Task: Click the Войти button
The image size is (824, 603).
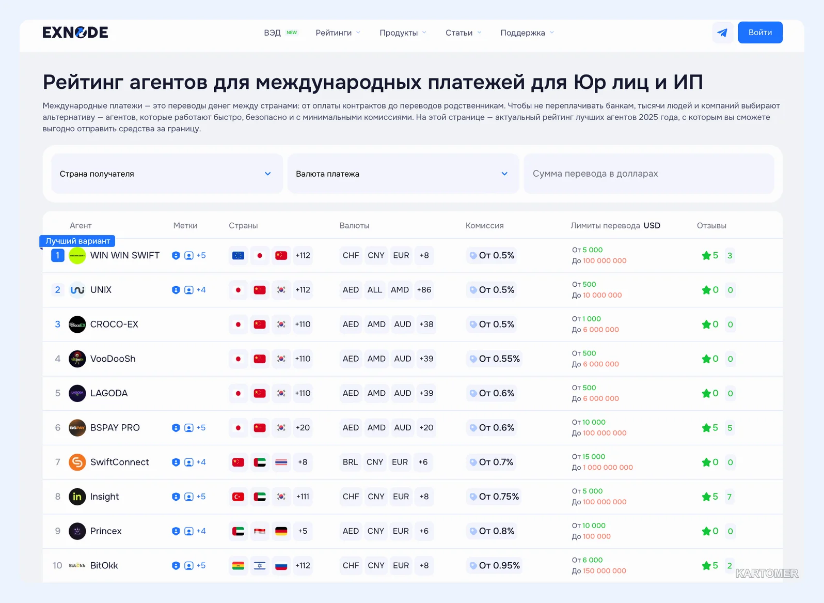Action: click(x=760, y=33)
